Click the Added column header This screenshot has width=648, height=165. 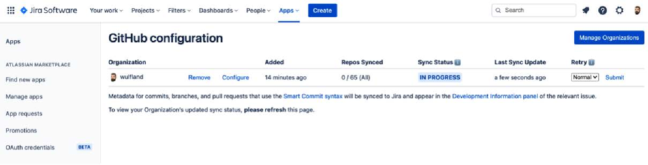tap(274, 62)
